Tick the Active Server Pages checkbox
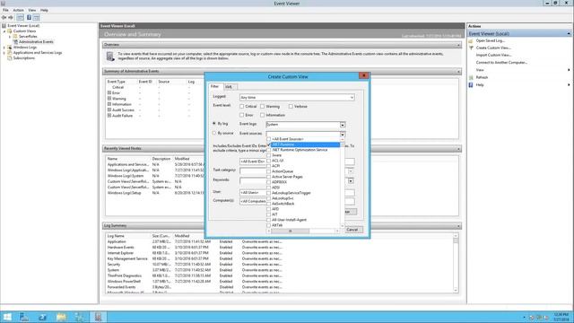Image resolution: width=574 pixels, height=323 pixels. [269, 177]
